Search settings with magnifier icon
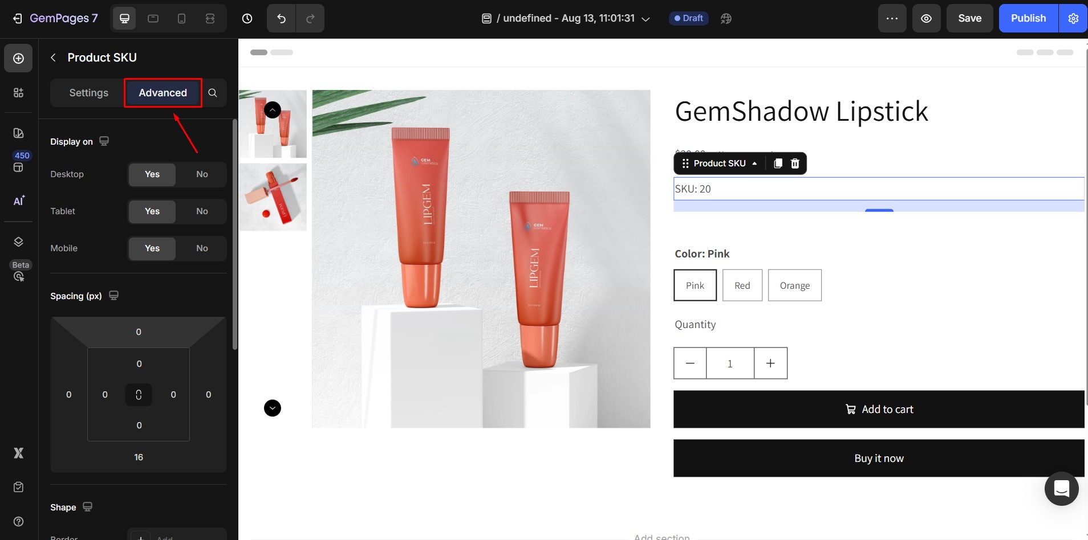Viewport: 1088px width, 540px height. [x=213, y=93]
